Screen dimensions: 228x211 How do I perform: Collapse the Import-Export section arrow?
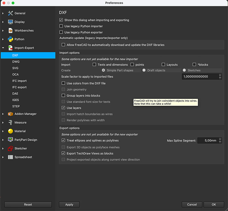tap(3, 48)
